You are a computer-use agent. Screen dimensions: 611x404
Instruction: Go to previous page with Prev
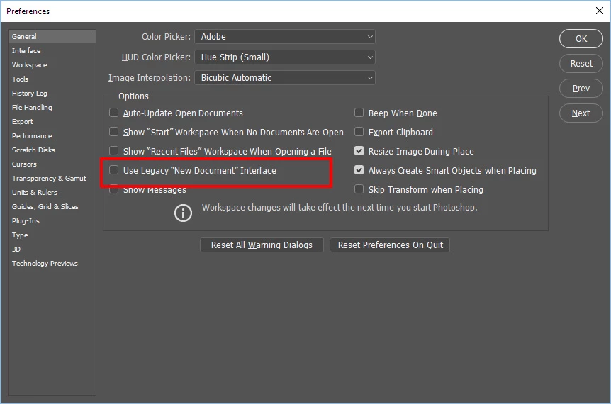pos(581,89)
